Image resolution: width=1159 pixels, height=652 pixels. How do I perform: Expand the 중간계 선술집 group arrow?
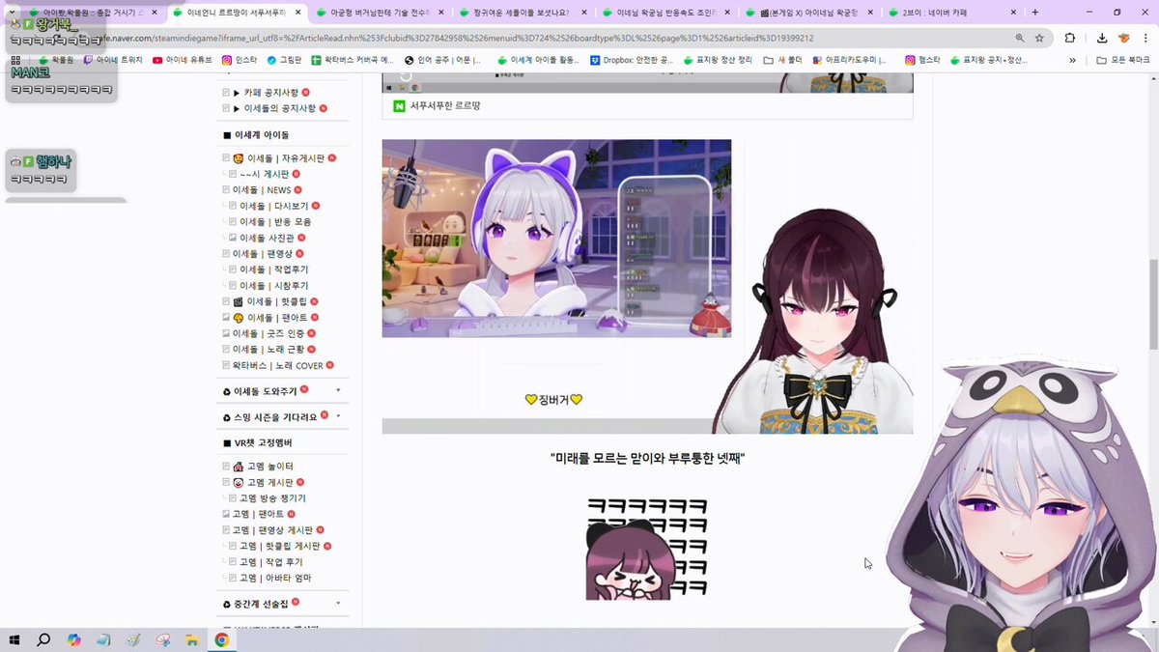tap(338, 604)
